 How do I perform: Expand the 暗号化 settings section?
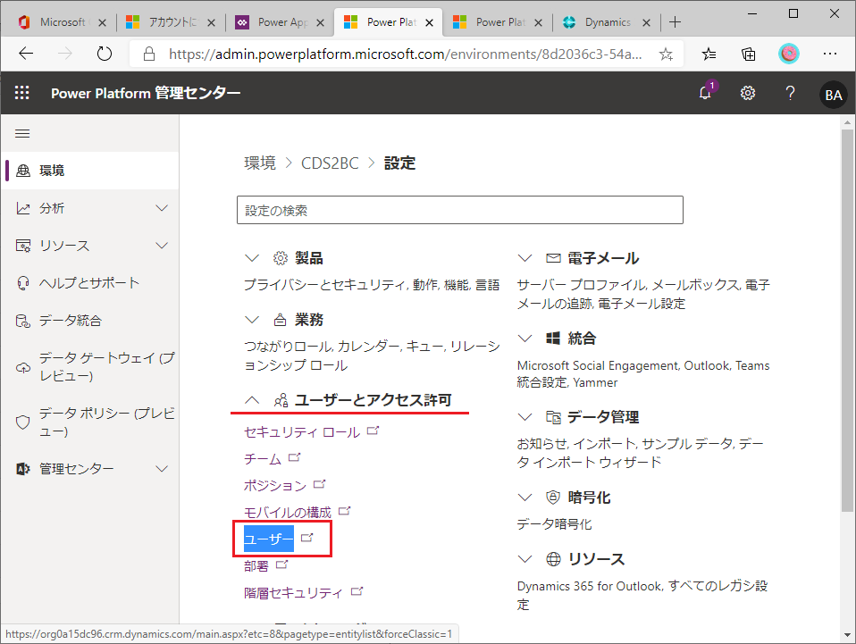(x=525, y=498)
